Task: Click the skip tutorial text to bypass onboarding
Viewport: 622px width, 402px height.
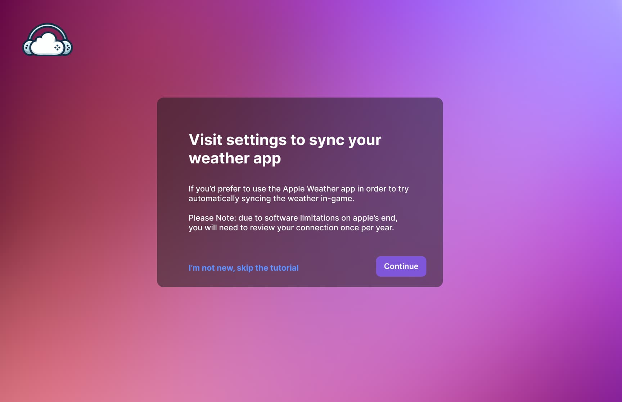Action: point(244,268)
